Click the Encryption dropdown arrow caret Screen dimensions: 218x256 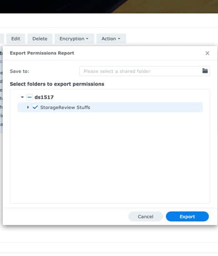[x=87, y=39]
